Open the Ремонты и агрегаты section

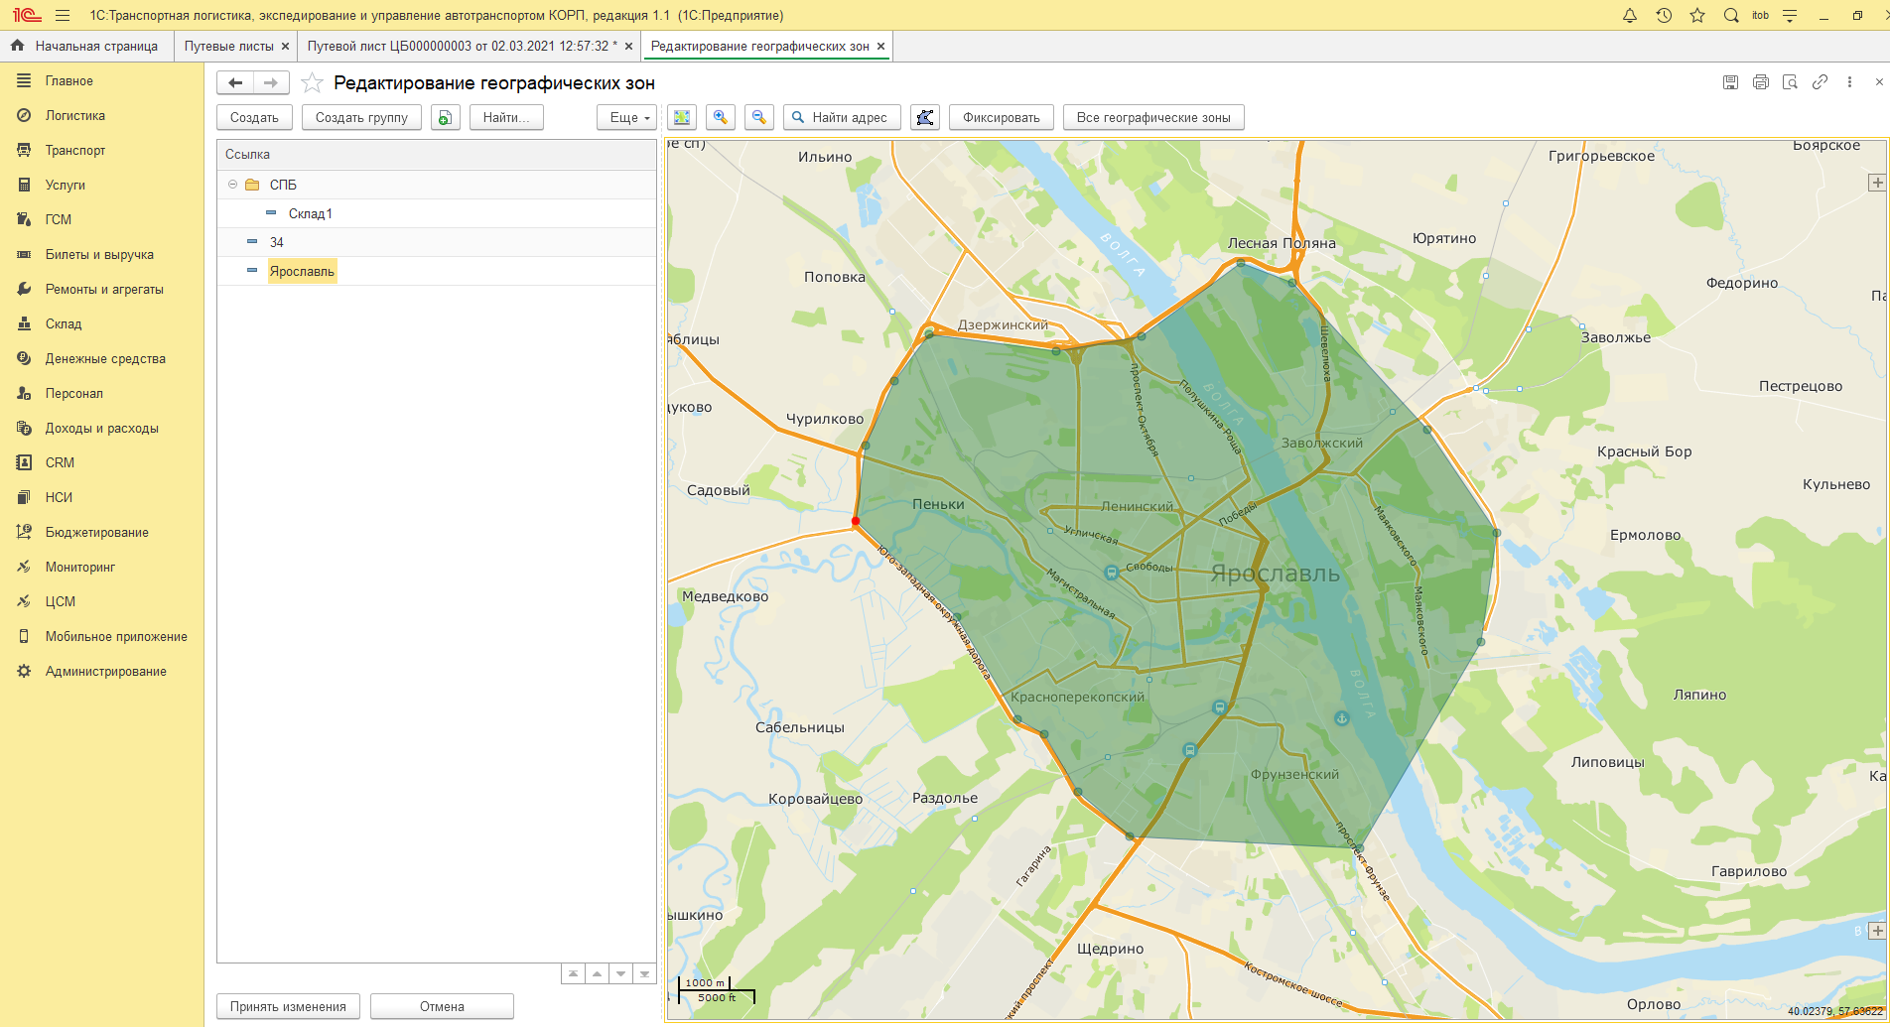(104, 289)
